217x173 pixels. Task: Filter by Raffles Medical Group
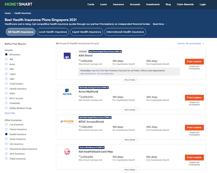6,108
